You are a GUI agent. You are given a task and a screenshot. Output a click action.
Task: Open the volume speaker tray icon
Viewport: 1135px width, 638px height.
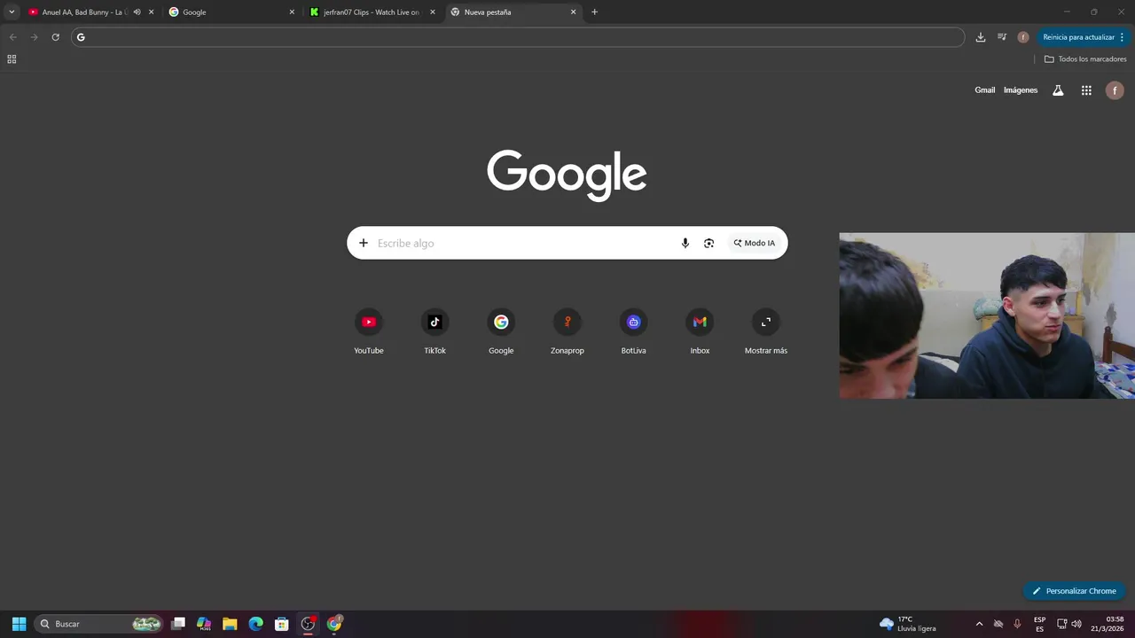pyautogui.click(x=1076, y=624)
